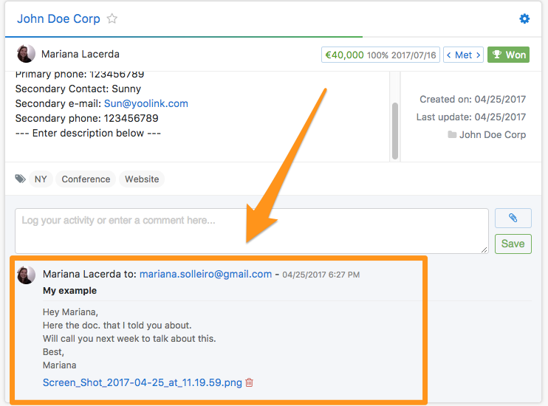
Task: Click the Won status button
Action: pyautogui.click(x=508, y=55)
